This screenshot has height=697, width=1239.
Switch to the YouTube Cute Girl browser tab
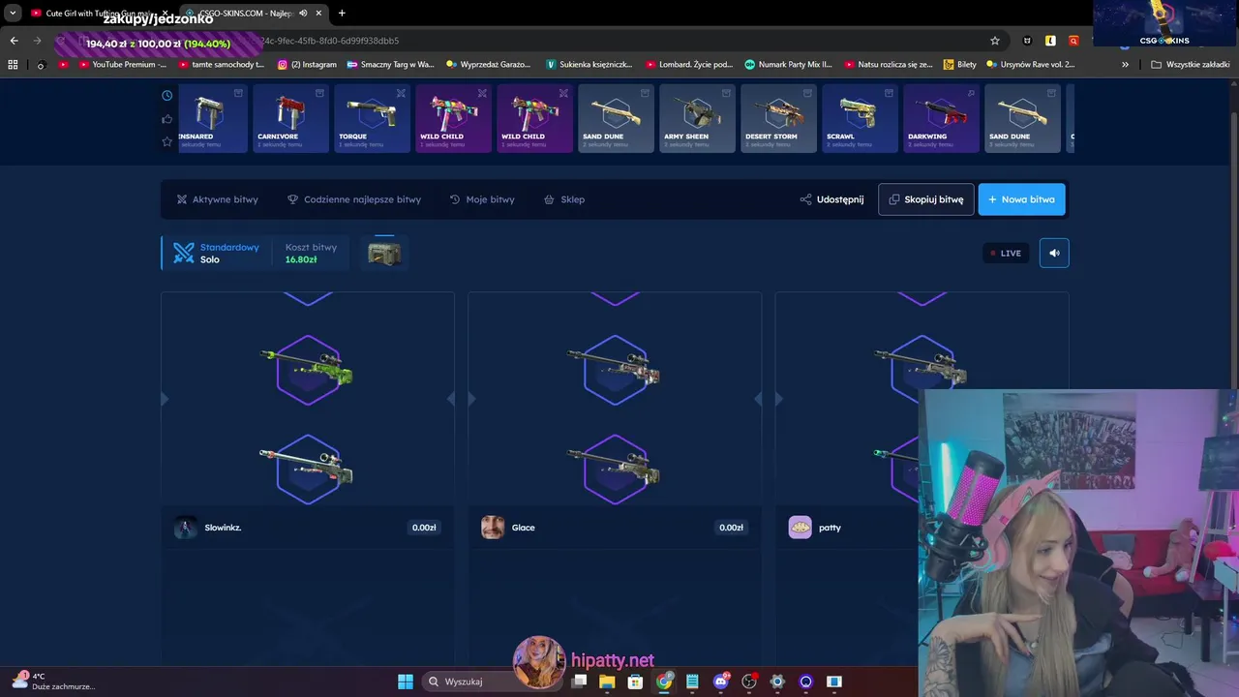coord(99,13)
